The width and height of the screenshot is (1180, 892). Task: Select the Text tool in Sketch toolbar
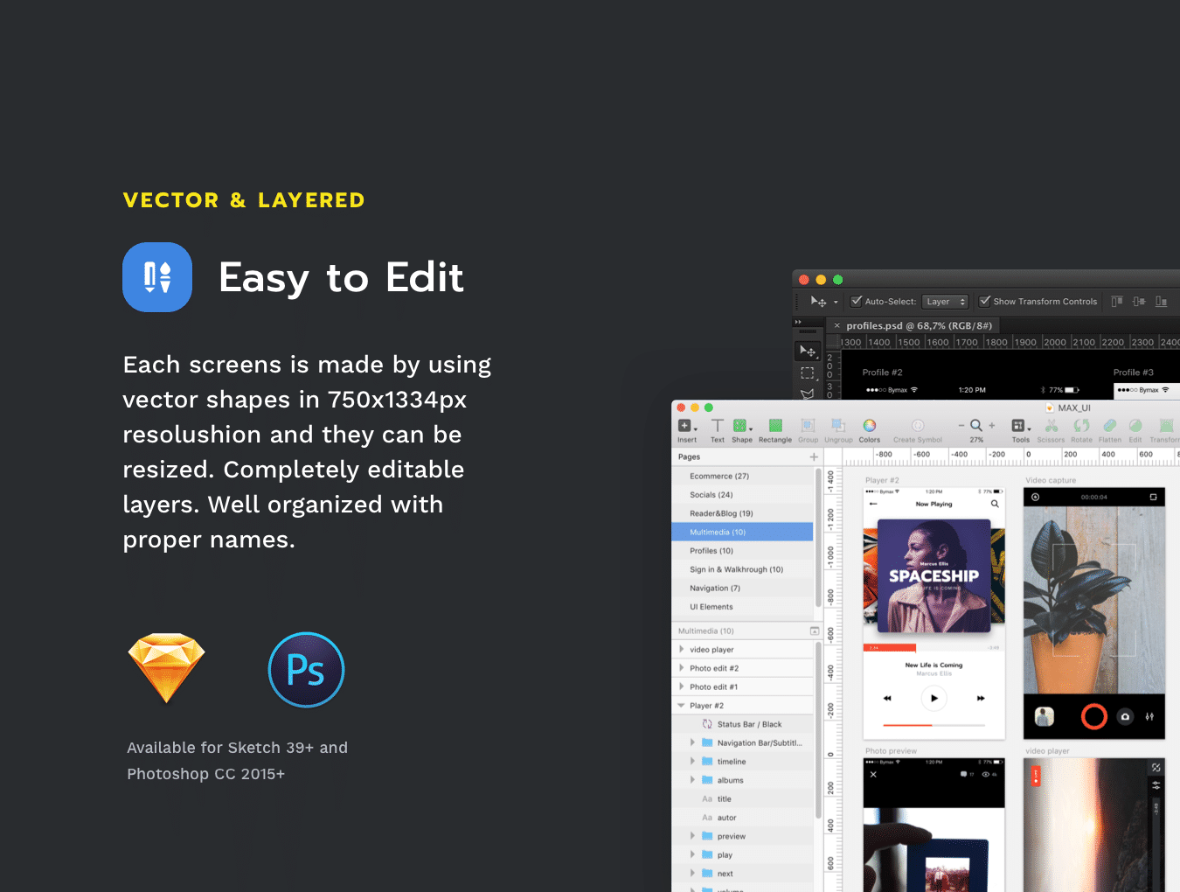[x=717, y=426]
